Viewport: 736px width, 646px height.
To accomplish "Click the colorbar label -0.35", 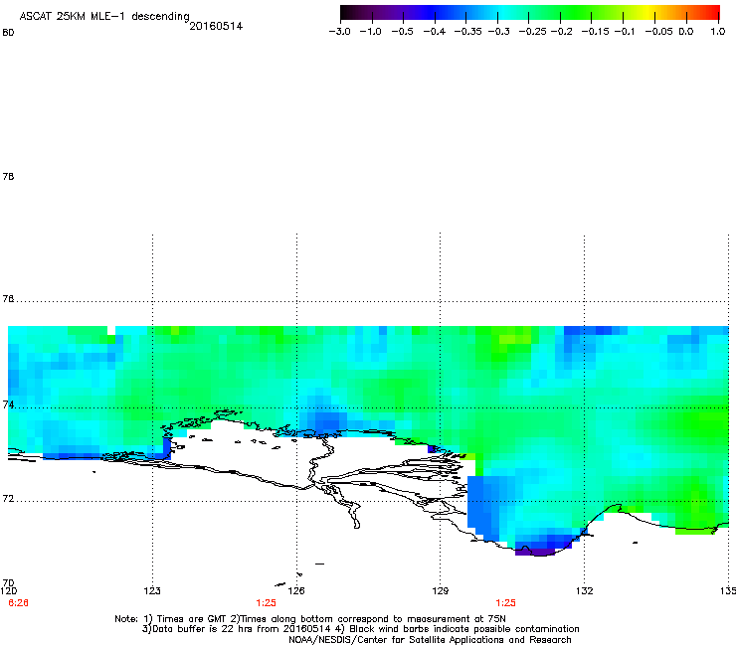I will (467, 32).
